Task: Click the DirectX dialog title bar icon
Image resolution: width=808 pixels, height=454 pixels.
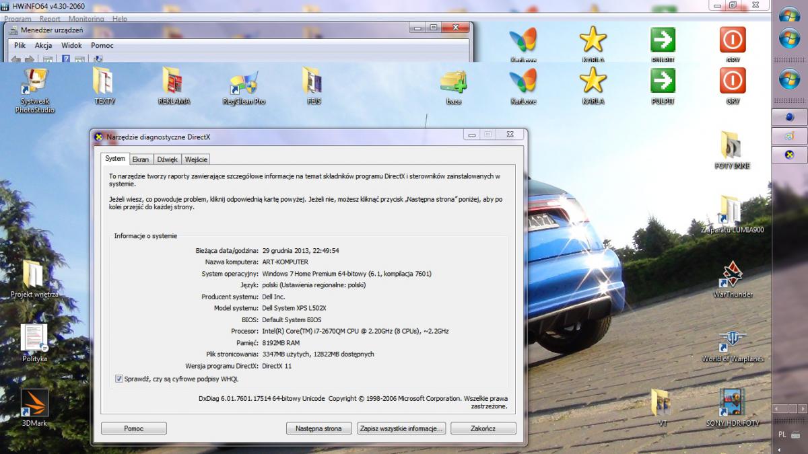Action: click(x=99, y=137)
